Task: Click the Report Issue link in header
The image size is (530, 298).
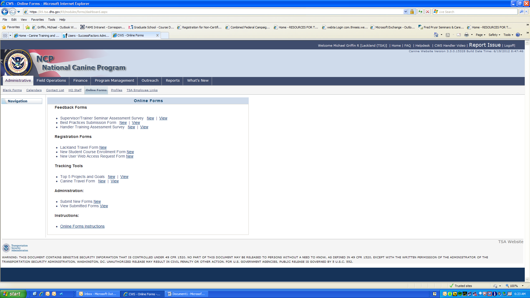Action: pos(485,45)
